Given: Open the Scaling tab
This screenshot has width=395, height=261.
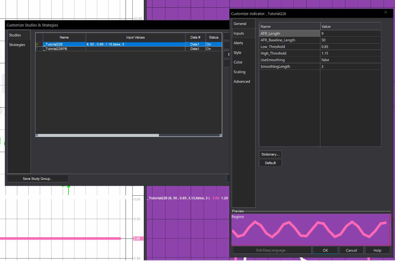Looking at the screenshot, I should [243, 72].
